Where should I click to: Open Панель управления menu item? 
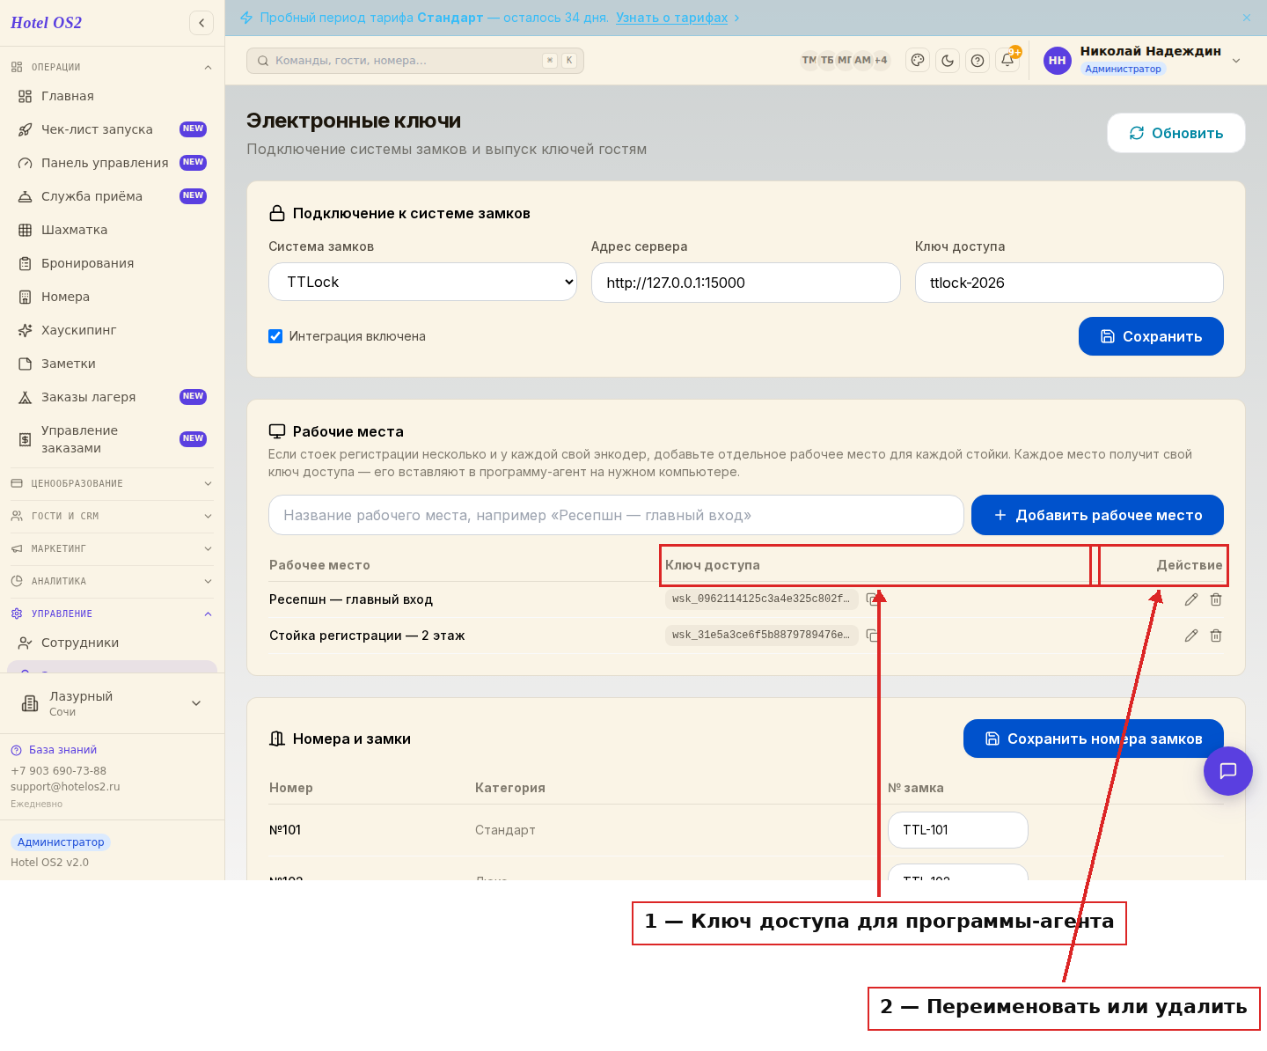click(x=112, y=163)
